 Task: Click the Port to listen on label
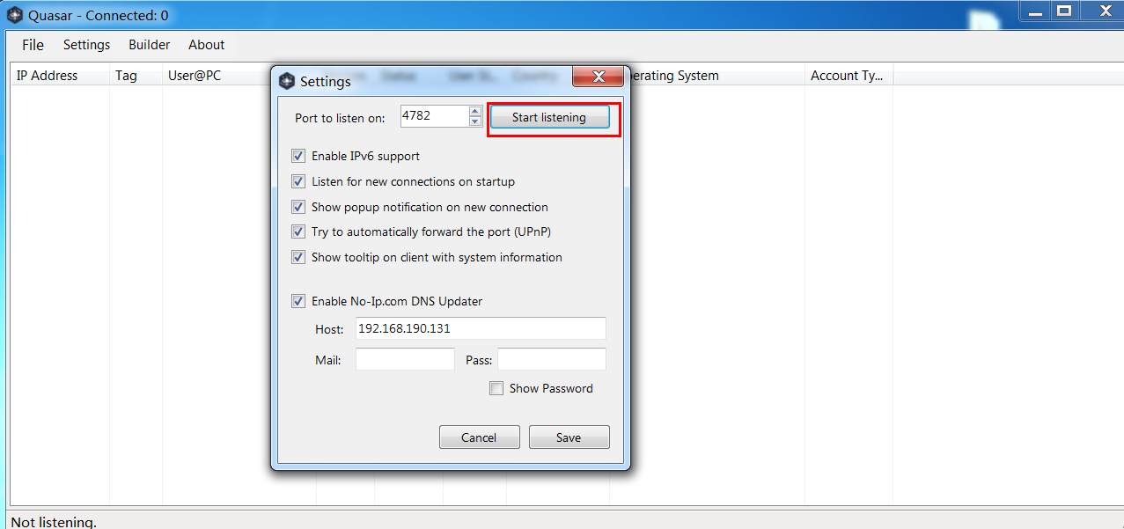coord(340,118)
